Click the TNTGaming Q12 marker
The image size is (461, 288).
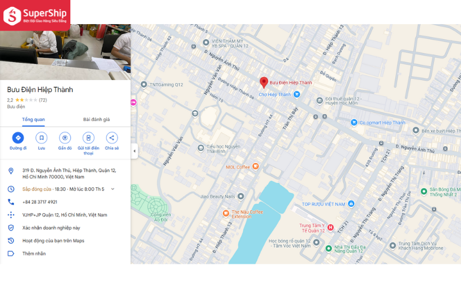[x=143, y=85]
